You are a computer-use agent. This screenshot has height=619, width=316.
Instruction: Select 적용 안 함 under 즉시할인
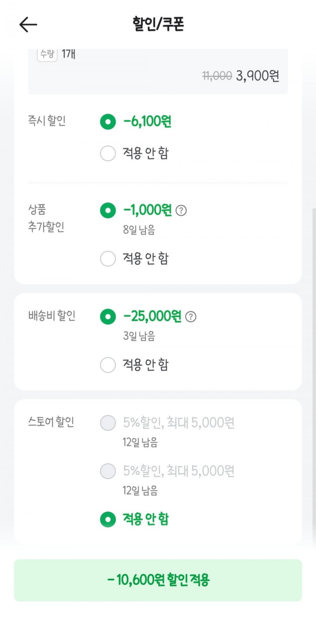pyautogui.click(x=108, y=153)
